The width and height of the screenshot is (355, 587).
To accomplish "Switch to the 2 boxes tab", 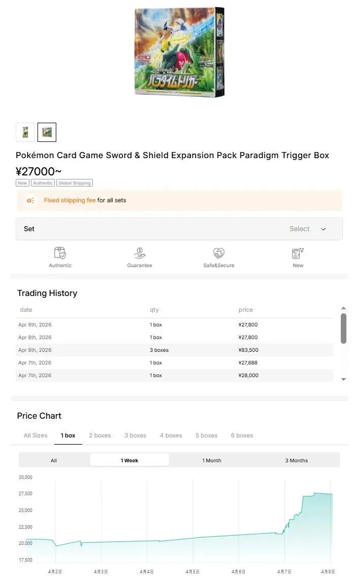I will tap(100, 435).
